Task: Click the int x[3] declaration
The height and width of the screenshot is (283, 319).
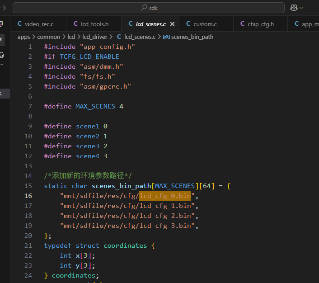Action: pos(77,256)
